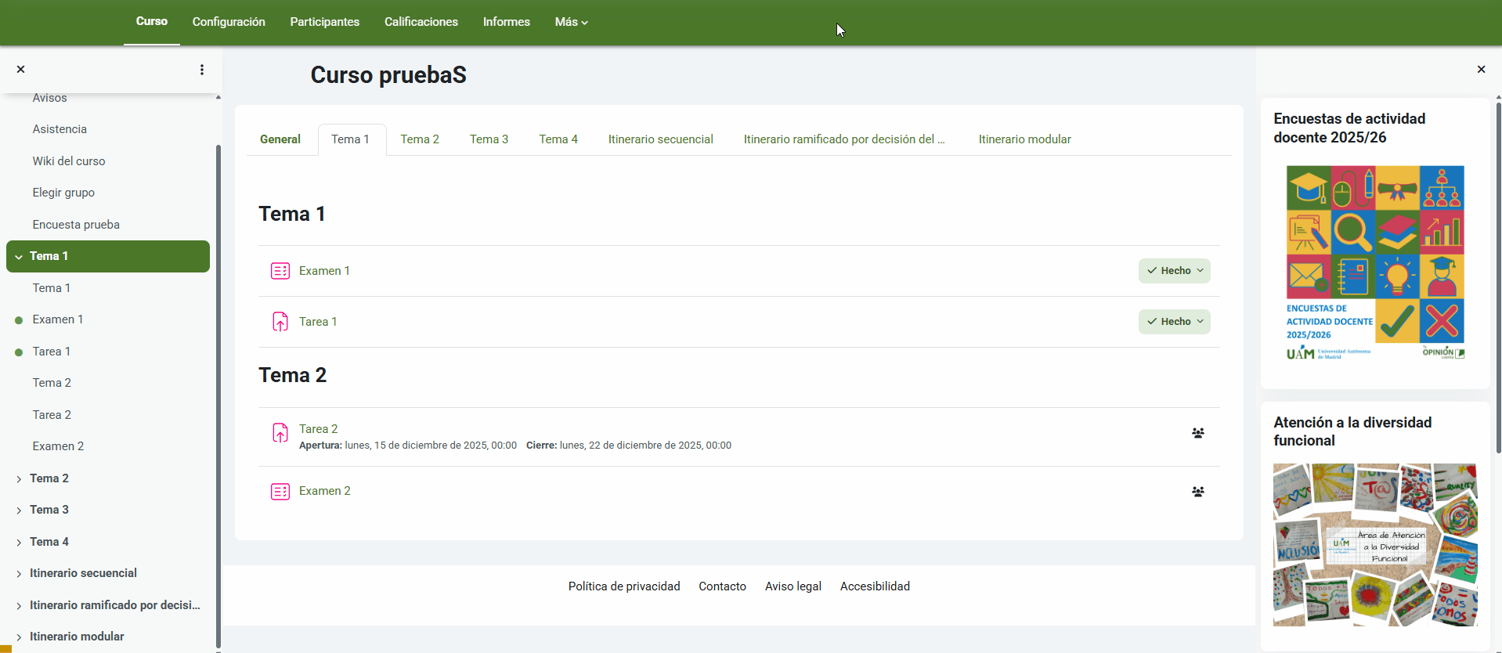This screenshot has height=653, width=1502.
Task: Click the Encuestas de actividad docente image
Action: point(1374,262)
